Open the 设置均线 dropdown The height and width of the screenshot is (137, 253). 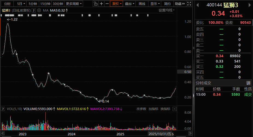166,10
